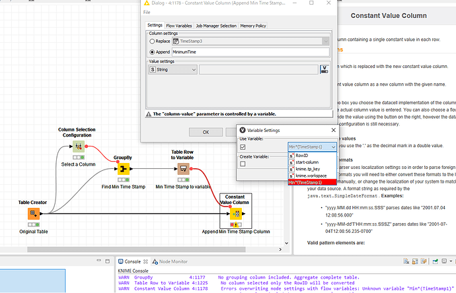Minimize the bottom-left panel view

point(99,261)
